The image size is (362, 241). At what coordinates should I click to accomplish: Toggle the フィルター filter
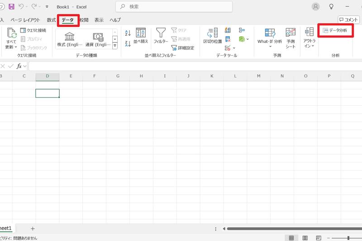pos(161,36)
